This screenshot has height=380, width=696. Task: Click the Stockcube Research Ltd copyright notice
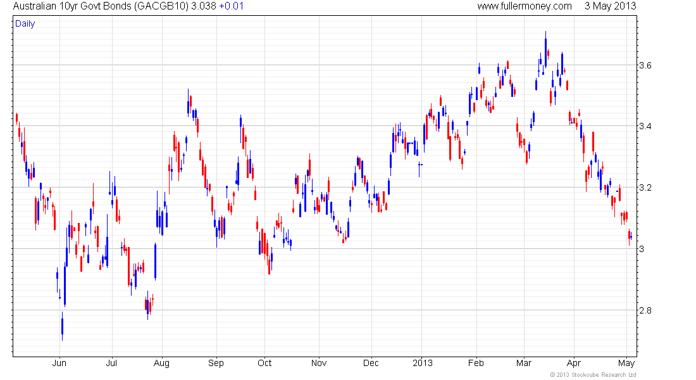[593, 375]
